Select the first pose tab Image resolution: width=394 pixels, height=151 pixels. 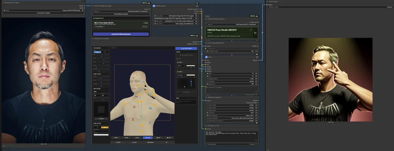[x=113, y=48]
